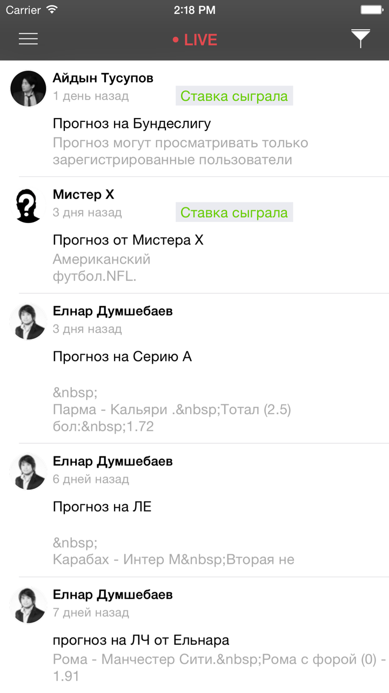389x693 pixels.
Task: Tap Мистер Х question-mark avatar
Action: pos(28,205)
